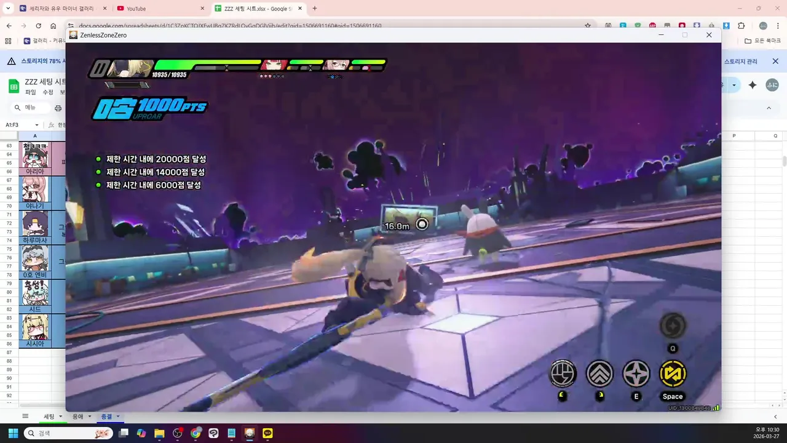The width and height of the screenshot is (787, 443).
Task: Open the Chrome three-dot menu
Action: coord(778,26)
